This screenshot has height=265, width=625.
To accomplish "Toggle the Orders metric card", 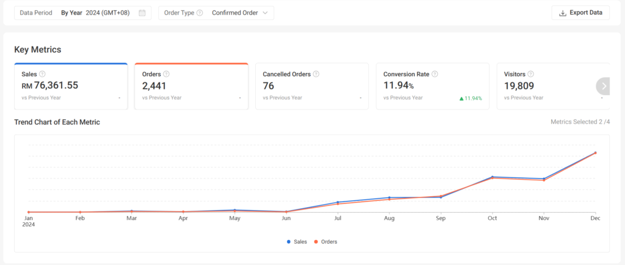I will tap(191, 87).
